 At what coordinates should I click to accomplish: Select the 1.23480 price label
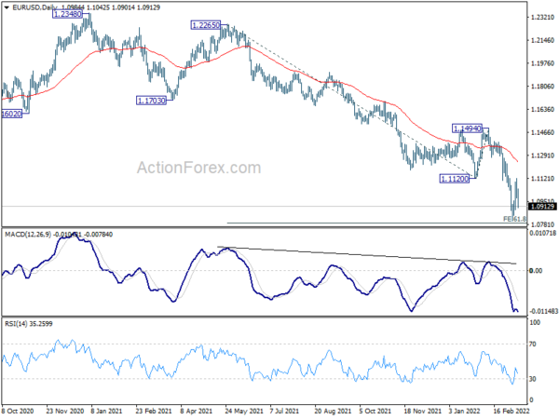tap(67, 14)
